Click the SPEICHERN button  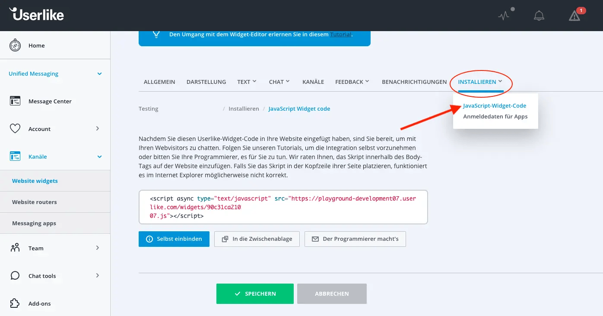(255, 294)
